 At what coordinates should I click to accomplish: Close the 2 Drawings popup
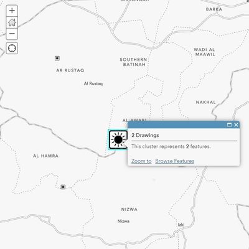pos(236,125)
